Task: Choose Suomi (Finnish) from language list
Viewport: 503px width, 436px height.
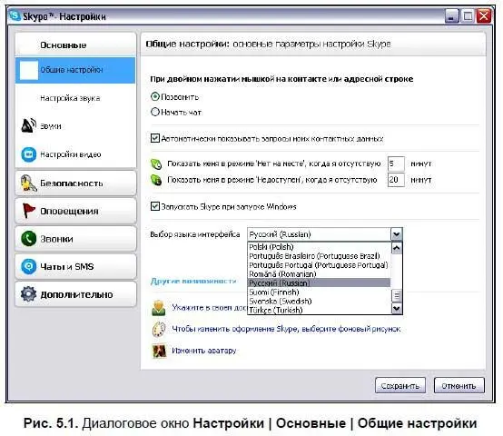Action: click(320, 292)
